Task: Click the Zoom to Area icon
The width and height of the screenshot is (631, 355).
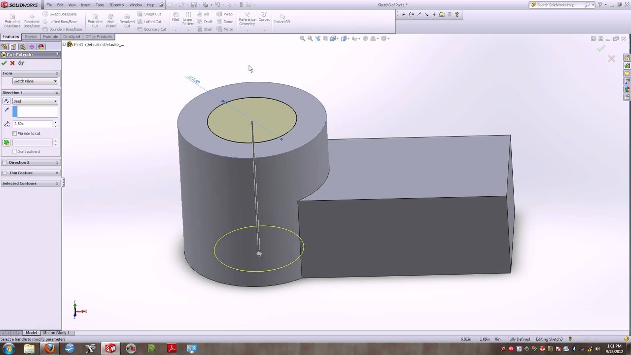Action: coord(310,38)
